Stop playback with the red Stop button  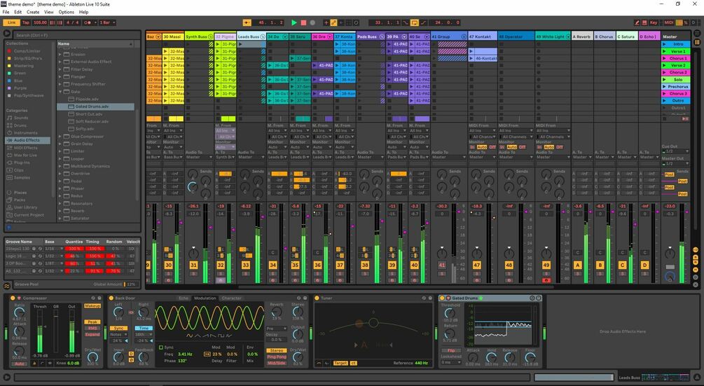tap(303, 22)
